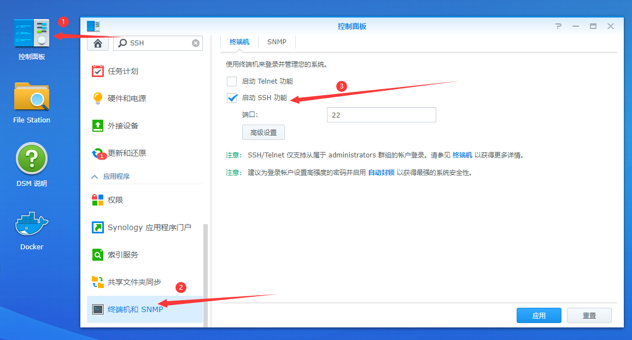Screen dimensions: 632x340
Task: Clear the SSH search text
Action: coord(196,43)
